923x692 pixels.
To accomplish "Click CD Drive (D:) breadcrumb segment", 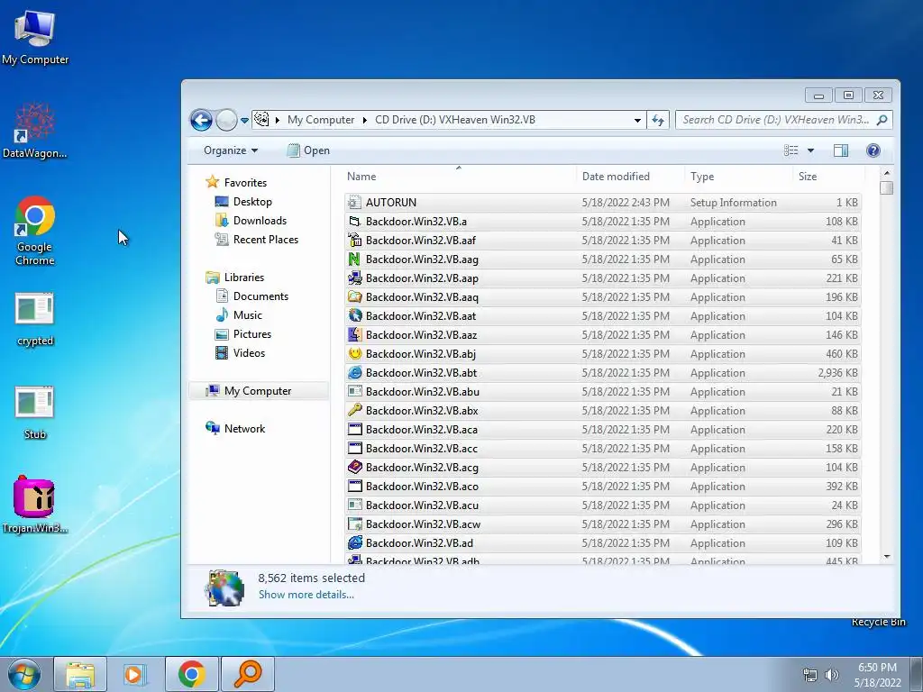I will (455, 120).
